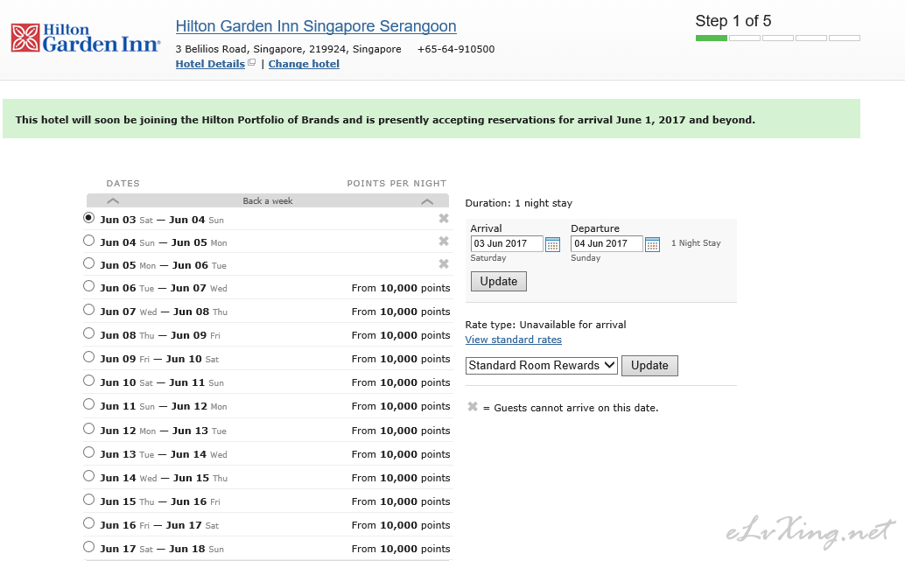Screen dimensions: 905x561
Task: Click the right Back a week chevron
Action: point(427,200)
